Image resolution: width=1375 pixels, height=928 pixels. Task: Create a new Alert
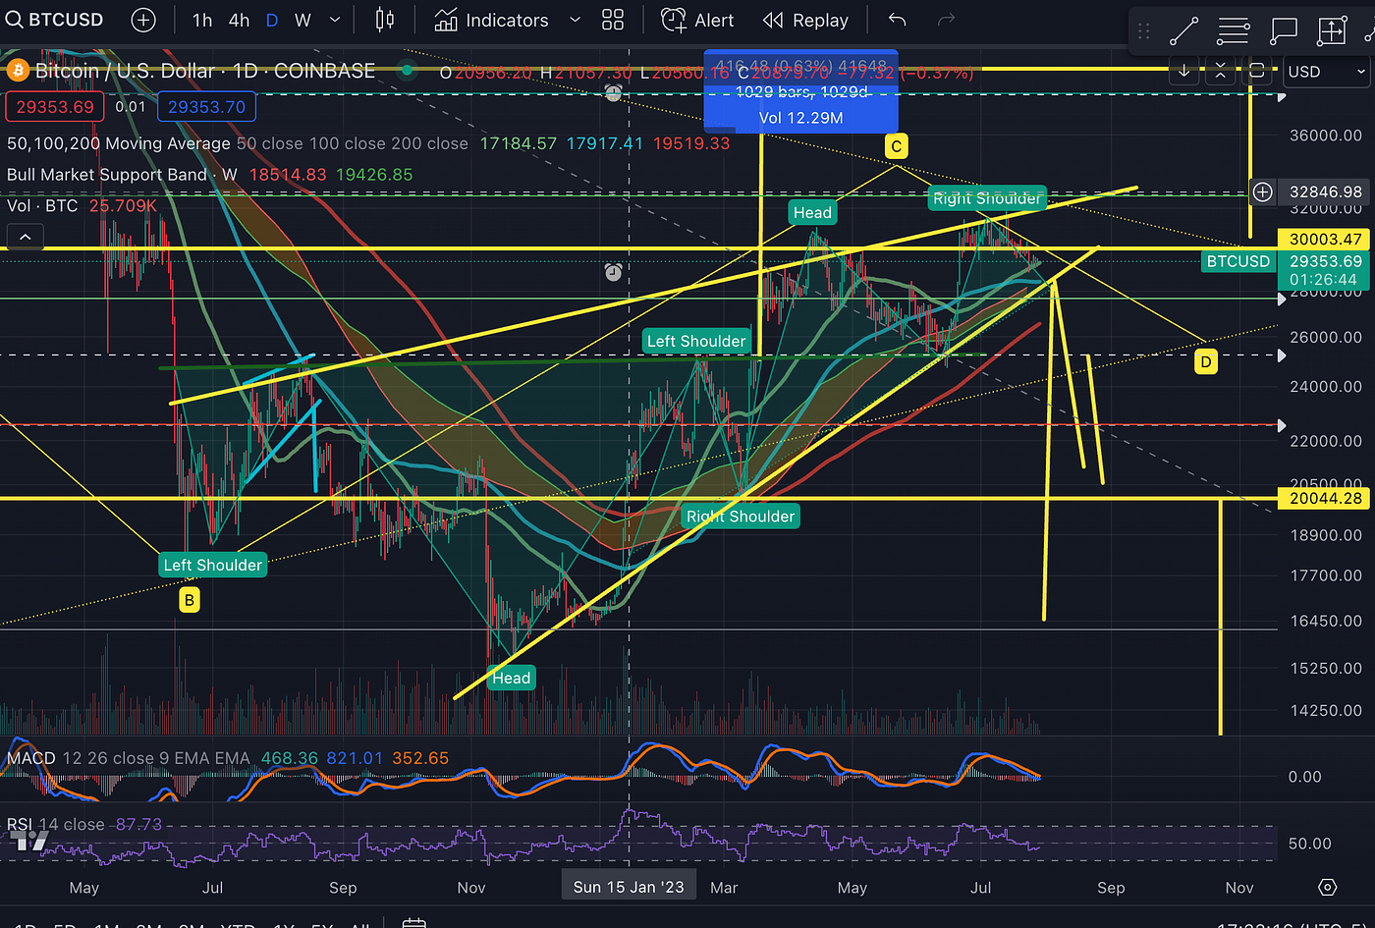coord(698,20)
